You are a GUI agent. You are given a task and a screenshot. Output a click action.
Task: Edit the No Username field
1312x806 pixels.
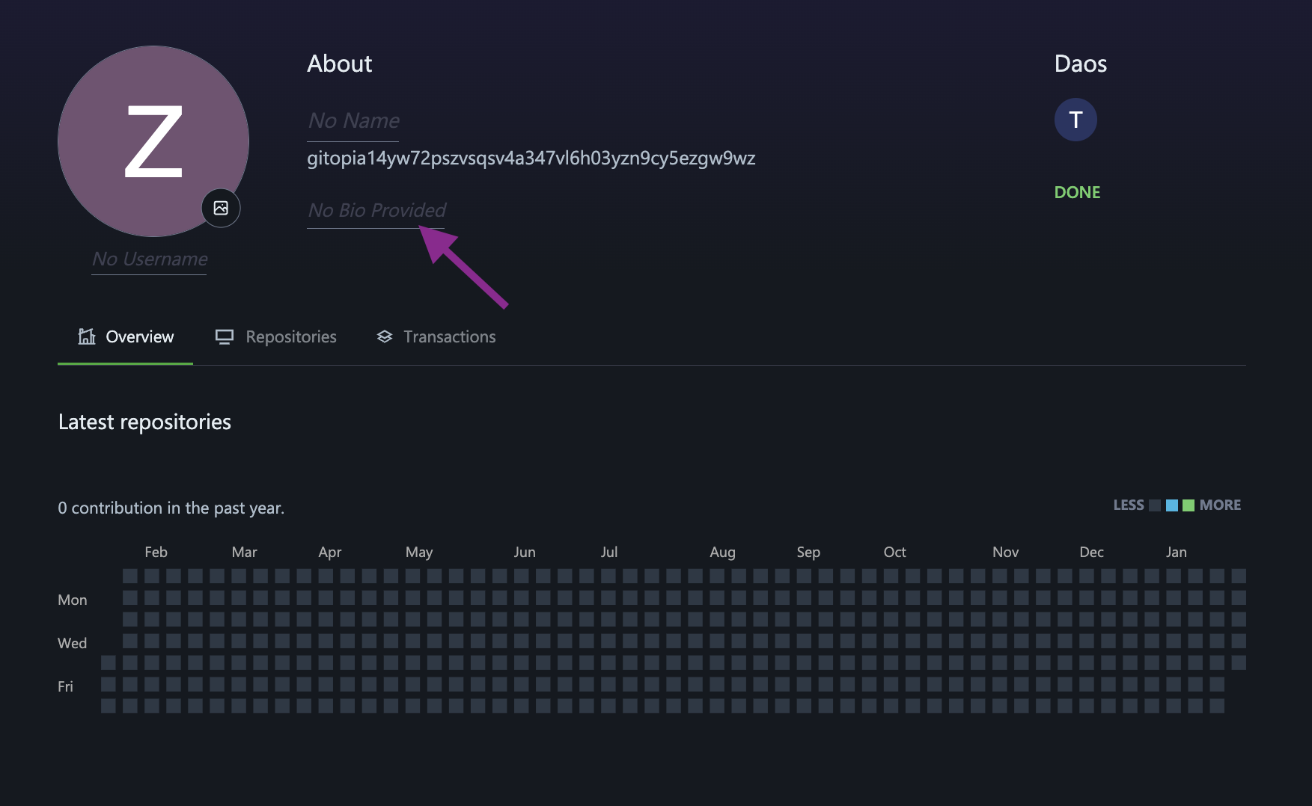(x=150, y=259)
